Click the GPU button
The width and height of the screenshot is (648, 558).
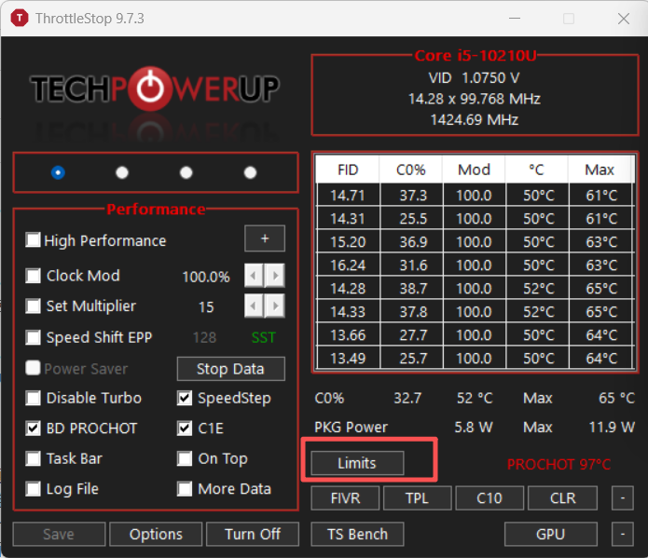551,535
